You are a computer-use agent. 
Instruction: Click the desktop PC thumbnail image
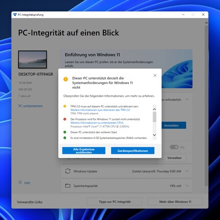(x=33, y=59)
